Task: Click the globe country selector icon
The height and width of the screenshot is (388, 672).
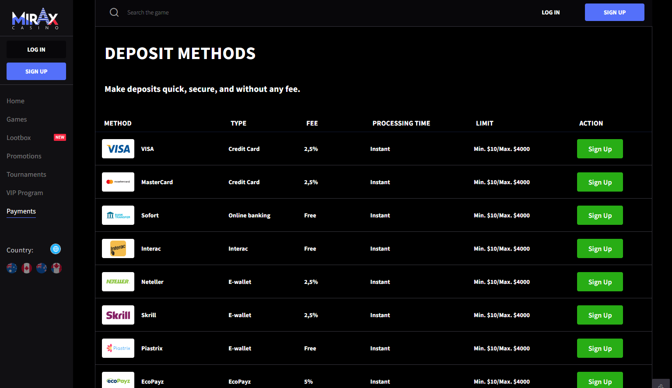Action: [x=56, y=249]
